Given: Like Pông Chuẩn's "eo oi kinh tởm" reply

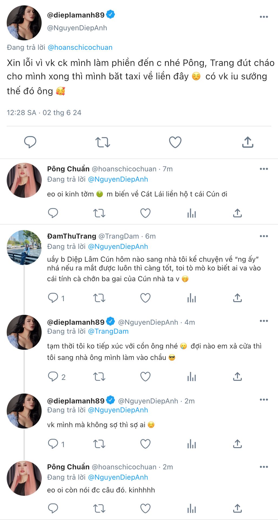Looking at the screenshot, I should coord(145,213).
